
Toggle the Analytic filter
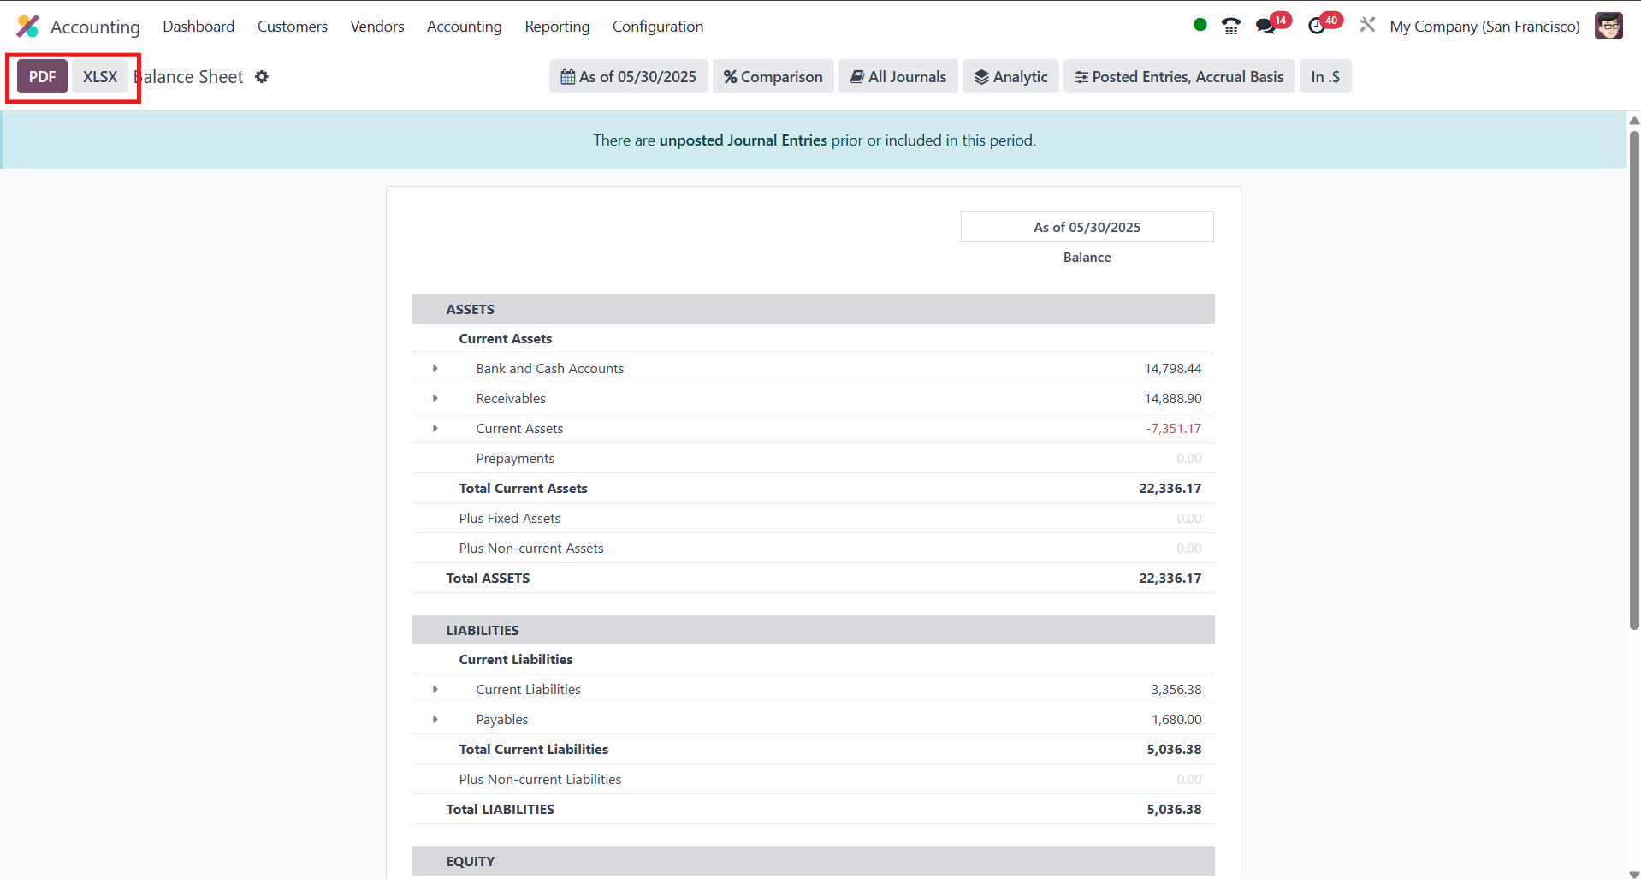(x=1010, y=76)
